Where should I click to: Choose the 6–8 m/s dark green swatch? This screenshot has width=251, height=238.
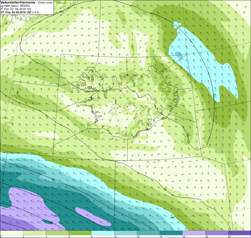[80, 233]
